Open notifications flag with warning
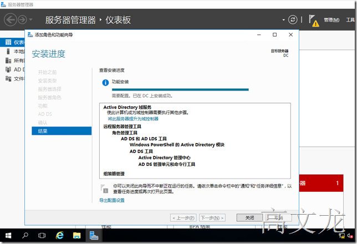This screenshot has width=357, height=244. 314,21
